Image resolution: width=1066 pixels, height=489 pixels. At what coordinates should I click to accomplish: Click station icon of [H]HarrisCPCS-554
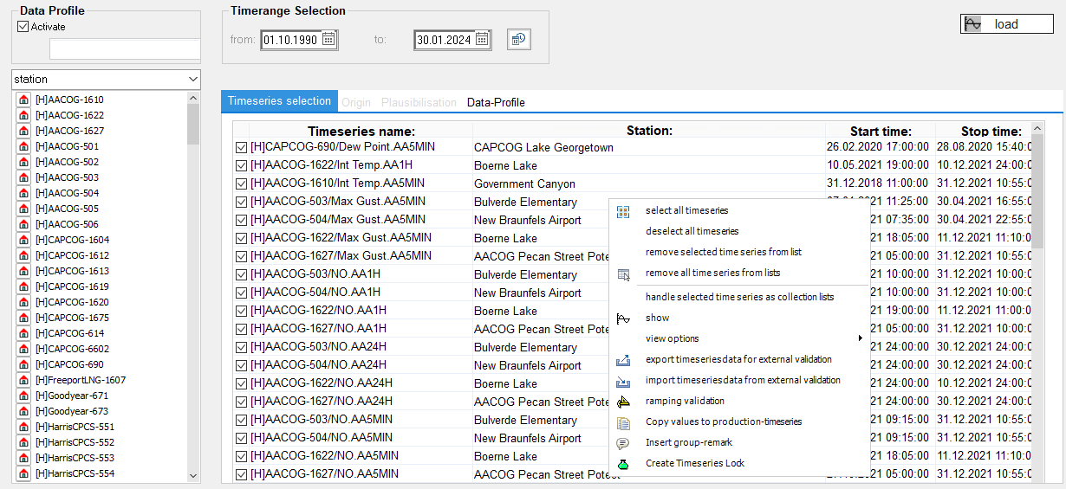pos(24,473)
